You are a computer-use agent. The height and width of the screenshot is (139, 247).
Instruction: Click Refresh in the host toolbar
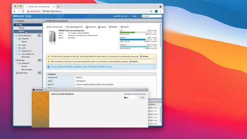[113, 27]
